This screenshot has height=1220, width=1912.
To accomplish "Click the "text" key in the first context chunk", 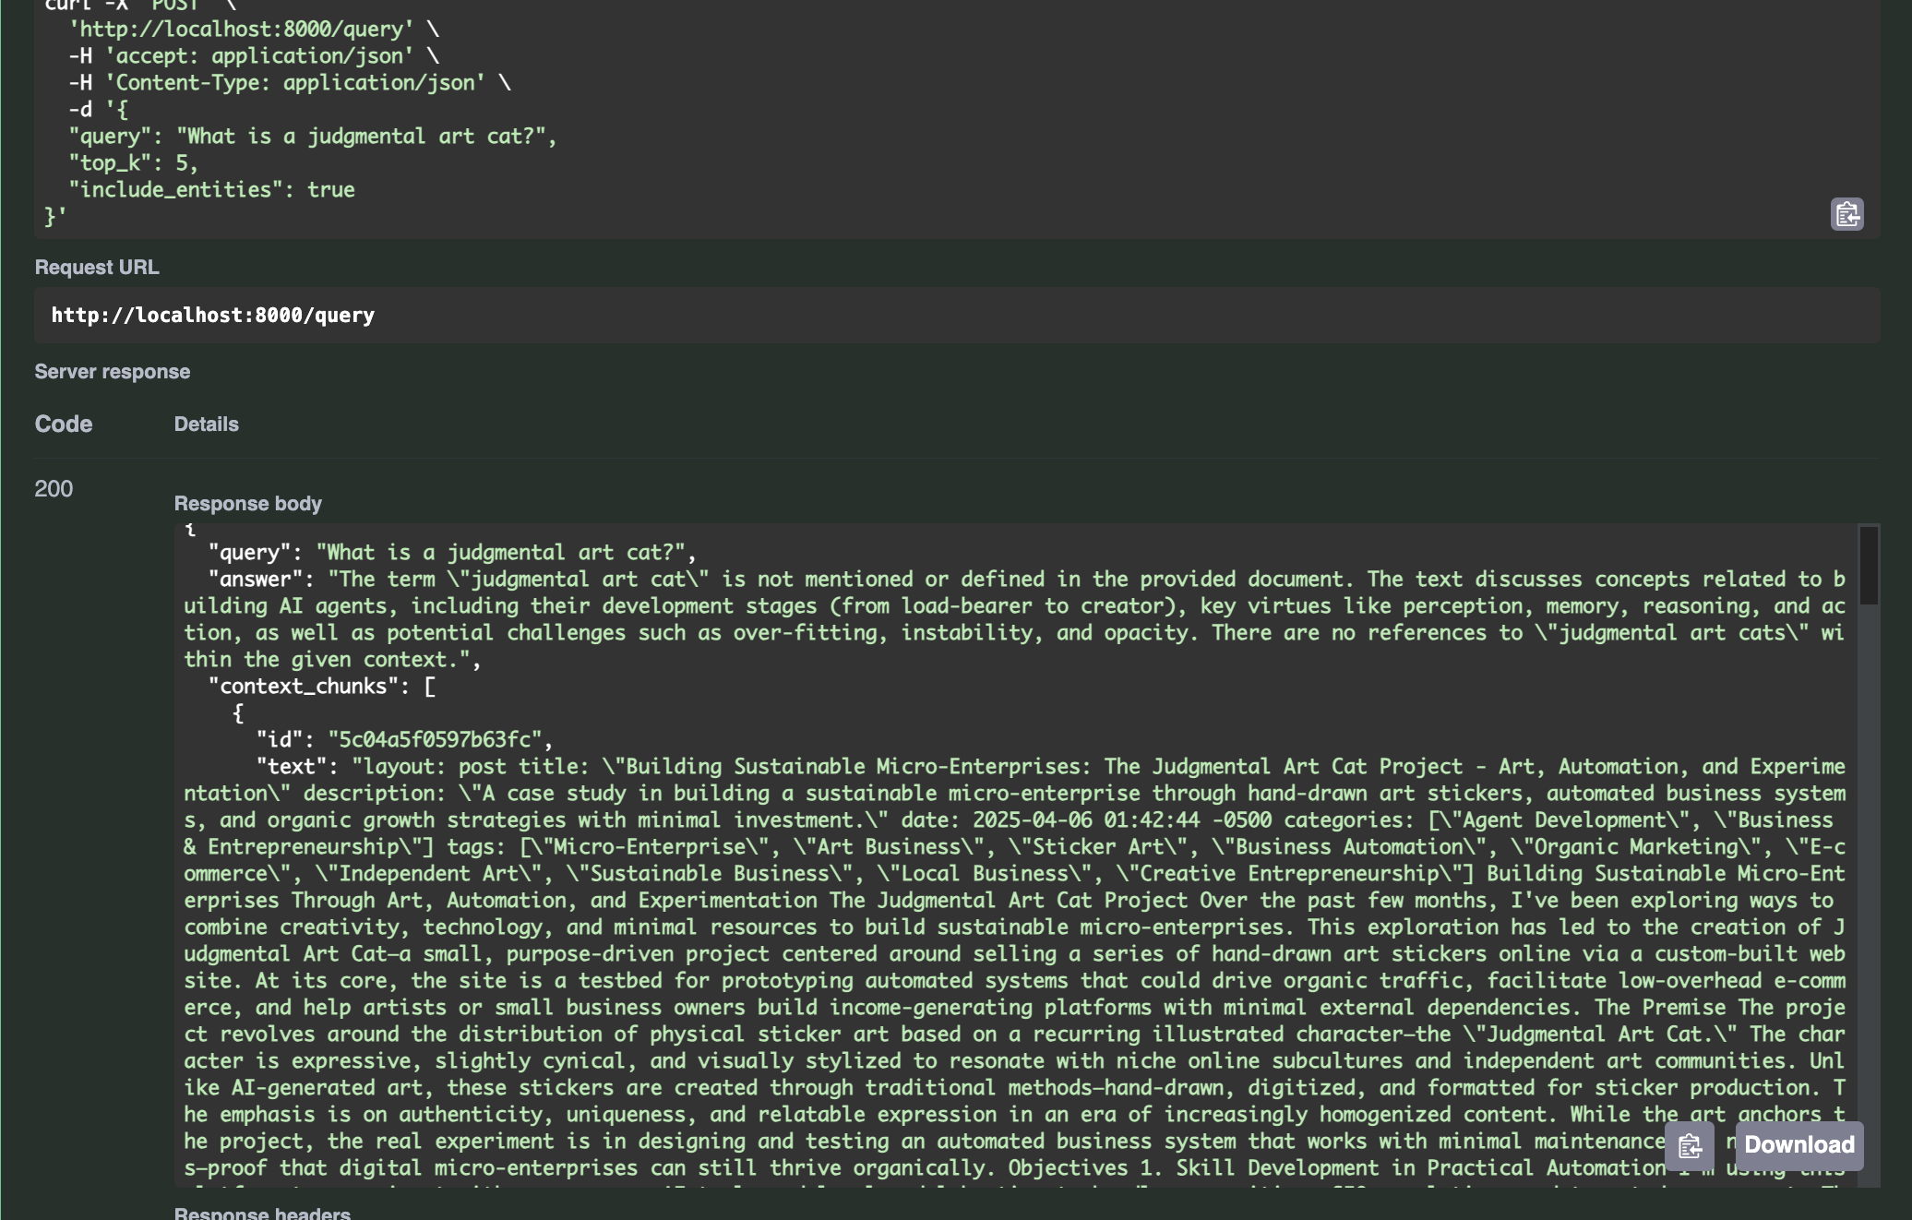I will click(292, 767).
